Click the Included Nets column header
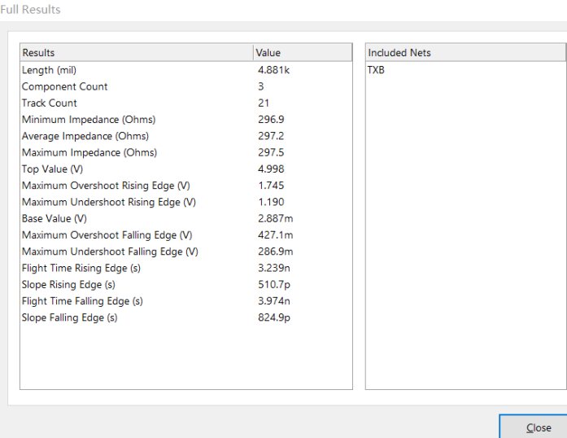 click(465, 52)
